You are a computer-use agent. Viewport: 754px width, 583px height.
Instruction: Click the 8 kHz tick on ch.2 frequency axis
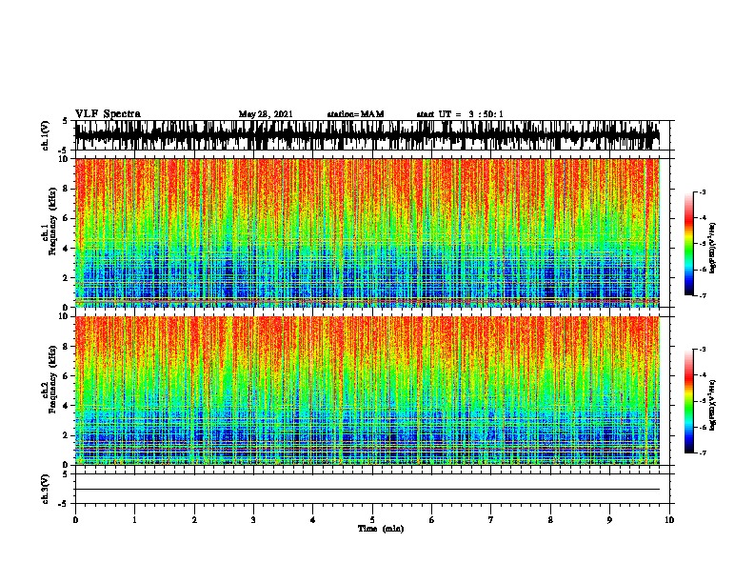(x=67, y=347)
